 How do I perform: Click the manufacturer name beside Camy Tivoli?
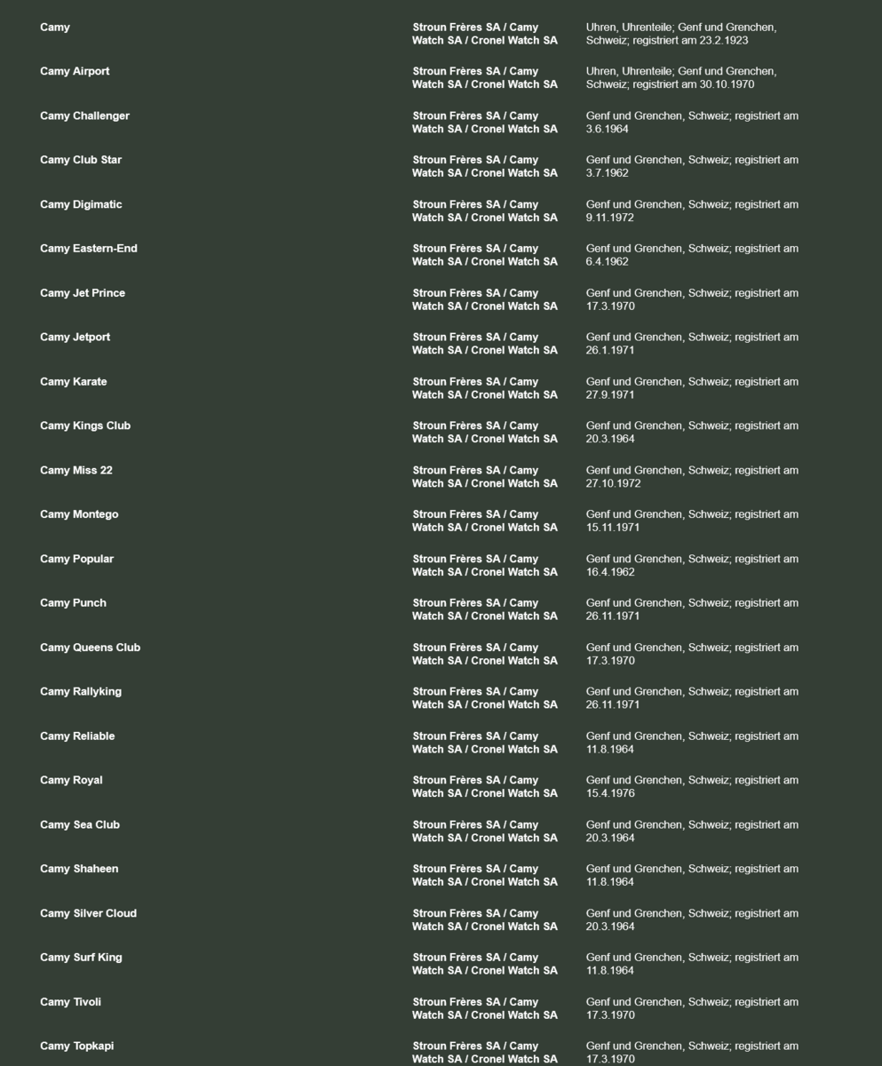pyautogui.click(x=484, y=1008)
